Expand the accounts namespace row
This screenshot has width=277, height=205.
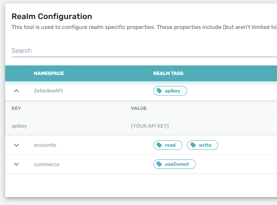click(x=16, y=145)
